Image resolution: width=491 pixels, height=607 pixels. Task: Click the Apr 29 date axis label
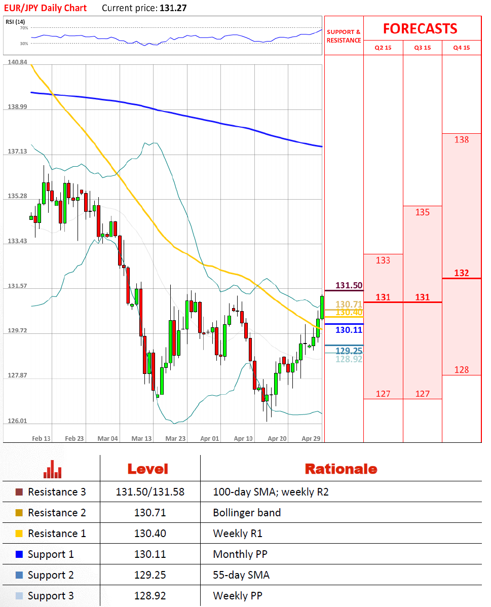tap(311, 439)
